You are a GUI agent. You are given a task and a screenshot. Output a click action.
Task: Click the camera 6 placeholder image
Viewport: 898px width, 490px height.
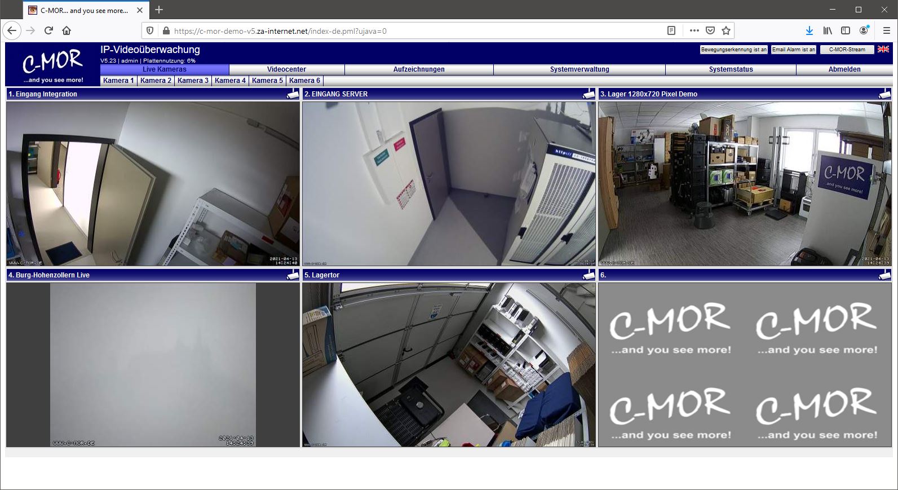(x=745, y=365)
